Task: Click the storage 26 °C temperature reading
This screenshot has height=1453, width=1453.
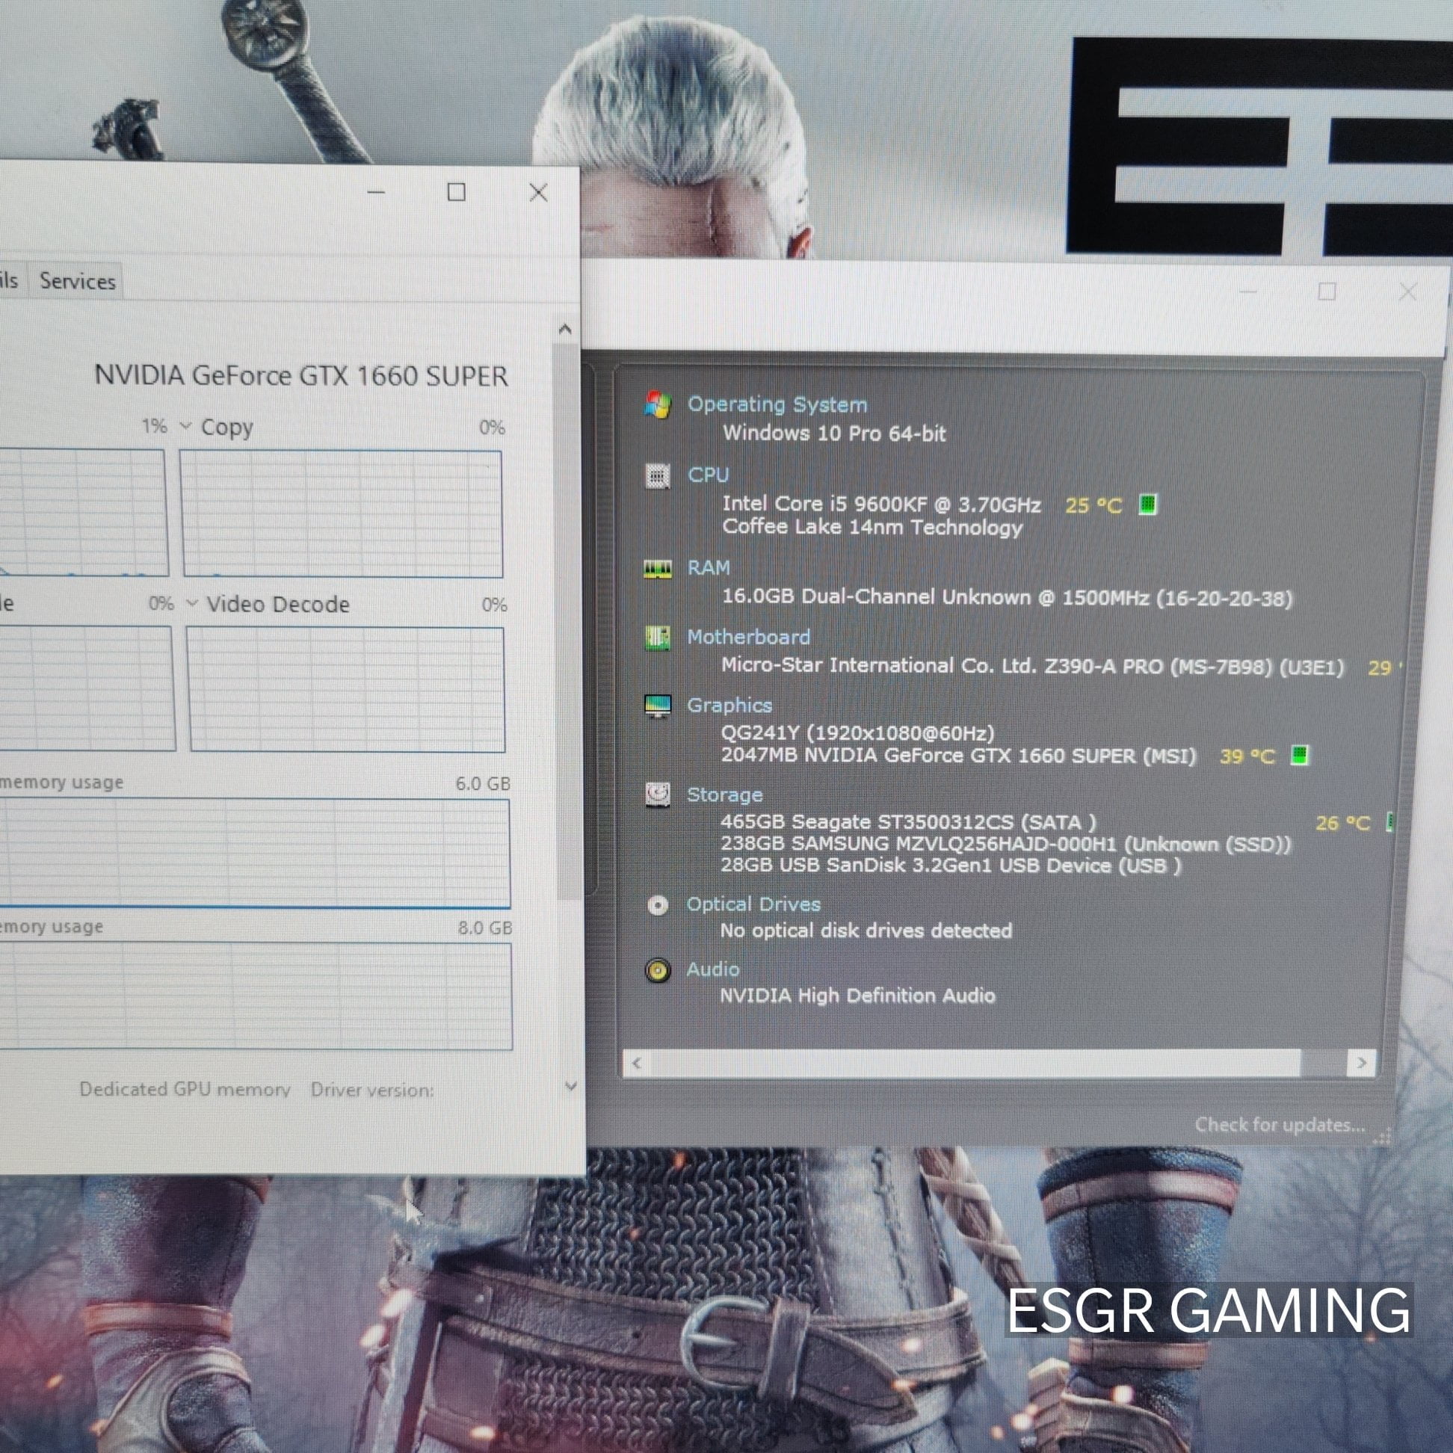Action: coord(1342,824)
